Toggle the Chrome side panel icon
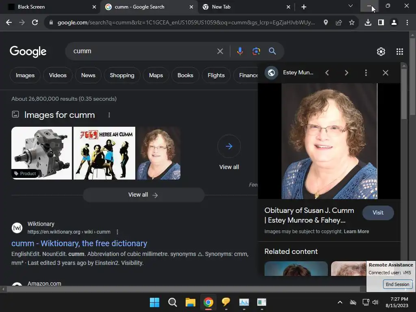The image size is (416, 312). click(381, 23)
